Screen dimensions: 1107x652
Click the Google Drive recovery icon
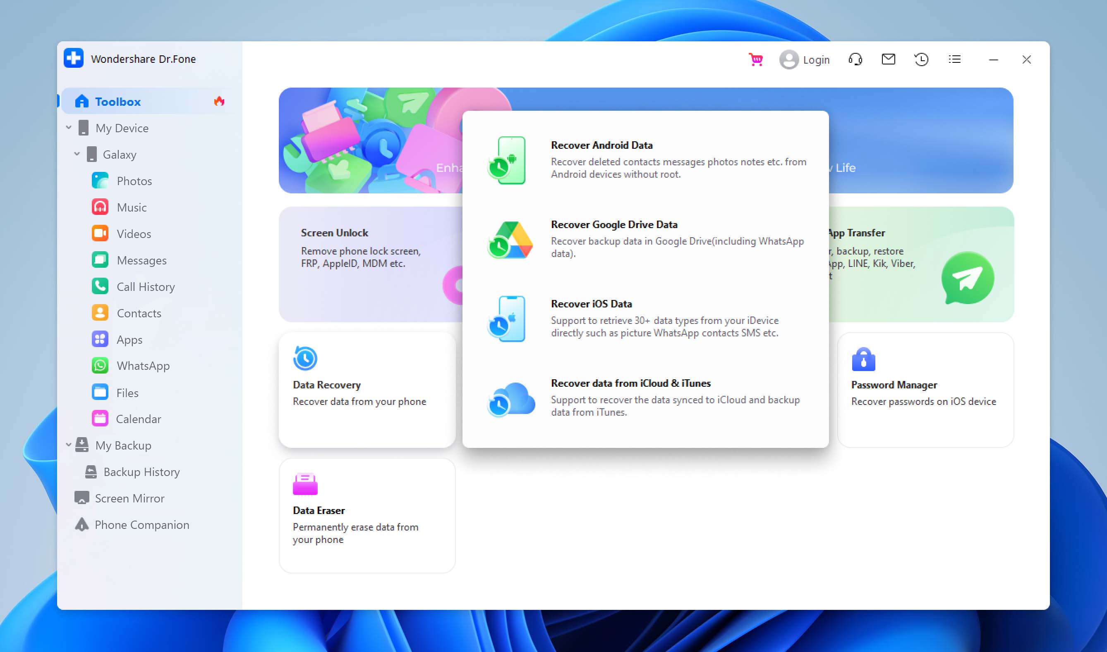pos(510,240)
